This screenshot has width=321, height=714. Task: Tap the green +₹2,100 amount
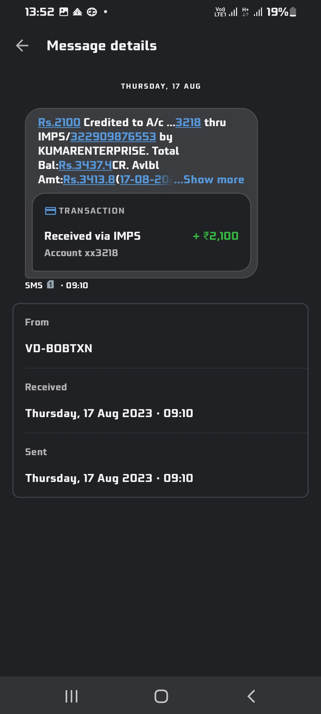click(216, 236)
